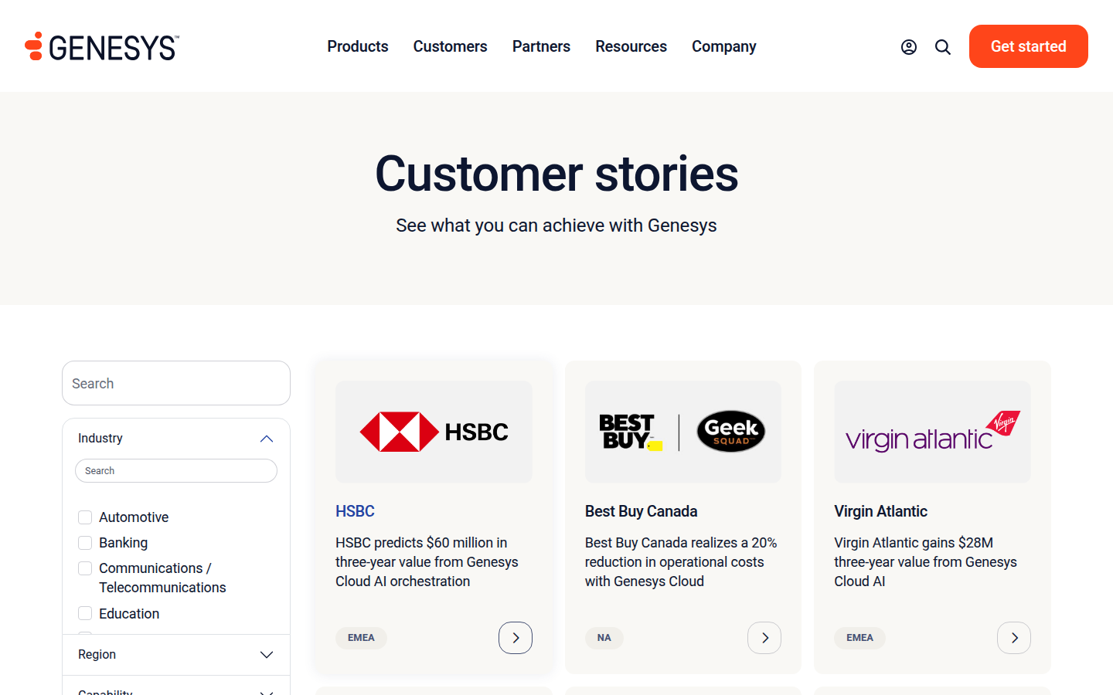Click the arrow button on the Best Buy Canada card

(x=764, y=638)
